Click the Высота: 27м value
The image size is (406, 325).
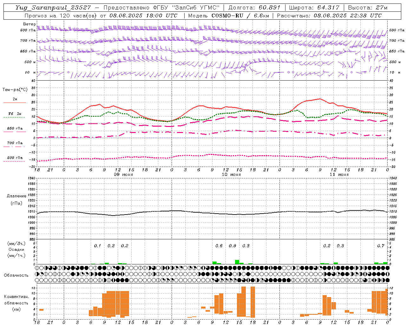368,8
